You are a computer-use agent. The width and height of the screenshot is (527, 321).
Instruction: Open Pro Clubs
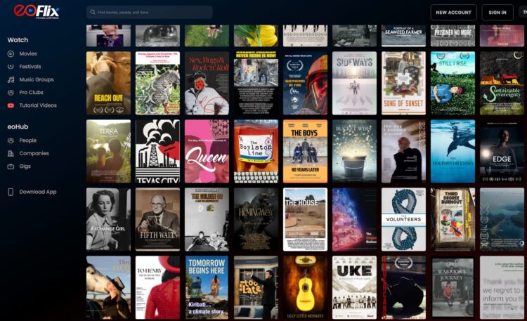(31, 93)
